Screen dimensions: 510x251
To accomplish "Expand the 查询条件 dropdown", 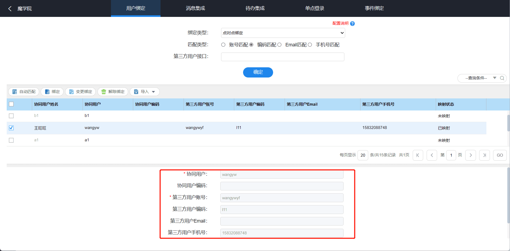I will pos(494,78).
